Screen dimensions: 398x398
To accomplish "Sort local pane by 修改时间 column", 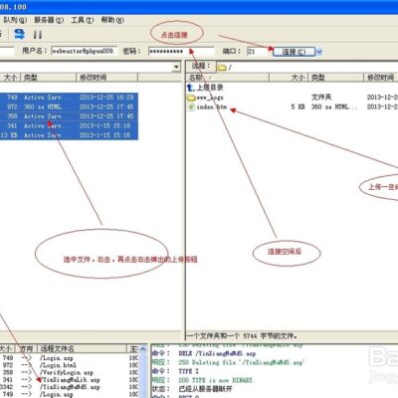I will coord(106,78).
